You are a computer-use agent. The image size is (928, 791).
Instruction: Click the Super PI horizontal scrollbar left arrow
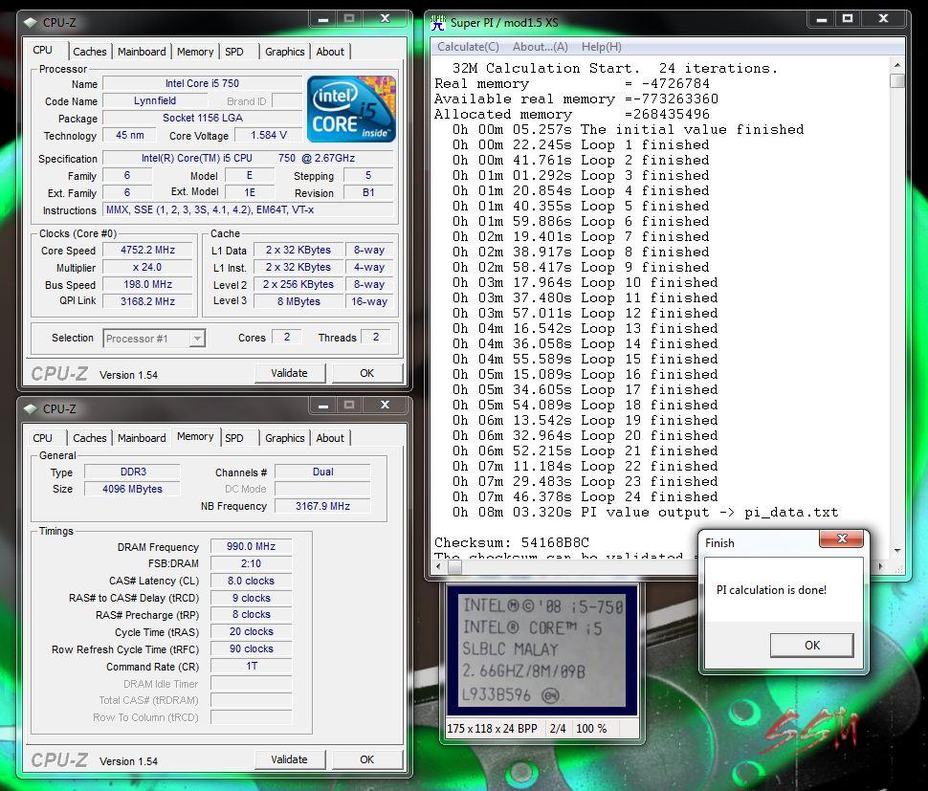tap(438, 567)
